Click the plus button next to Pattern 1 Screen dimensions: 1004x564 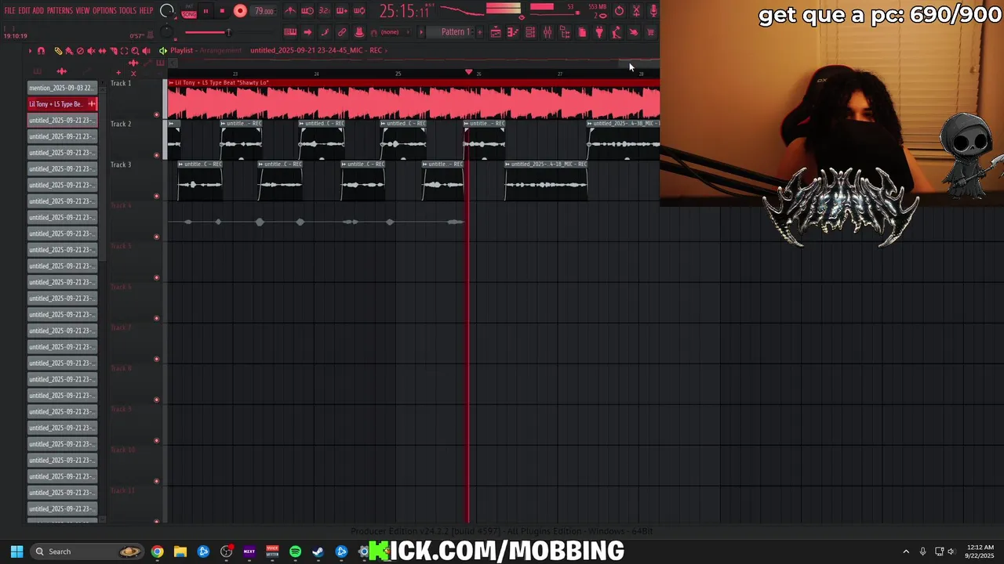tap(479, 32)
